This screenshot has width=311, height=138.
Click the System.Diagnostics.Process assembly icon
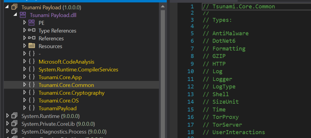click(x=15, y=132)
